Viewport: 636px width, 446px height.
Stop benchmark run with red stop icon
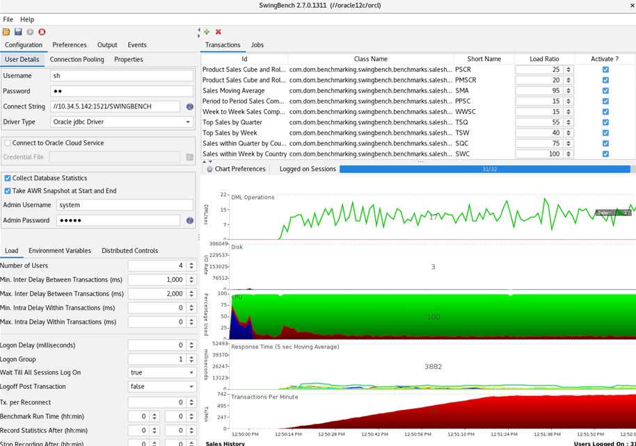tap(42, 32)
